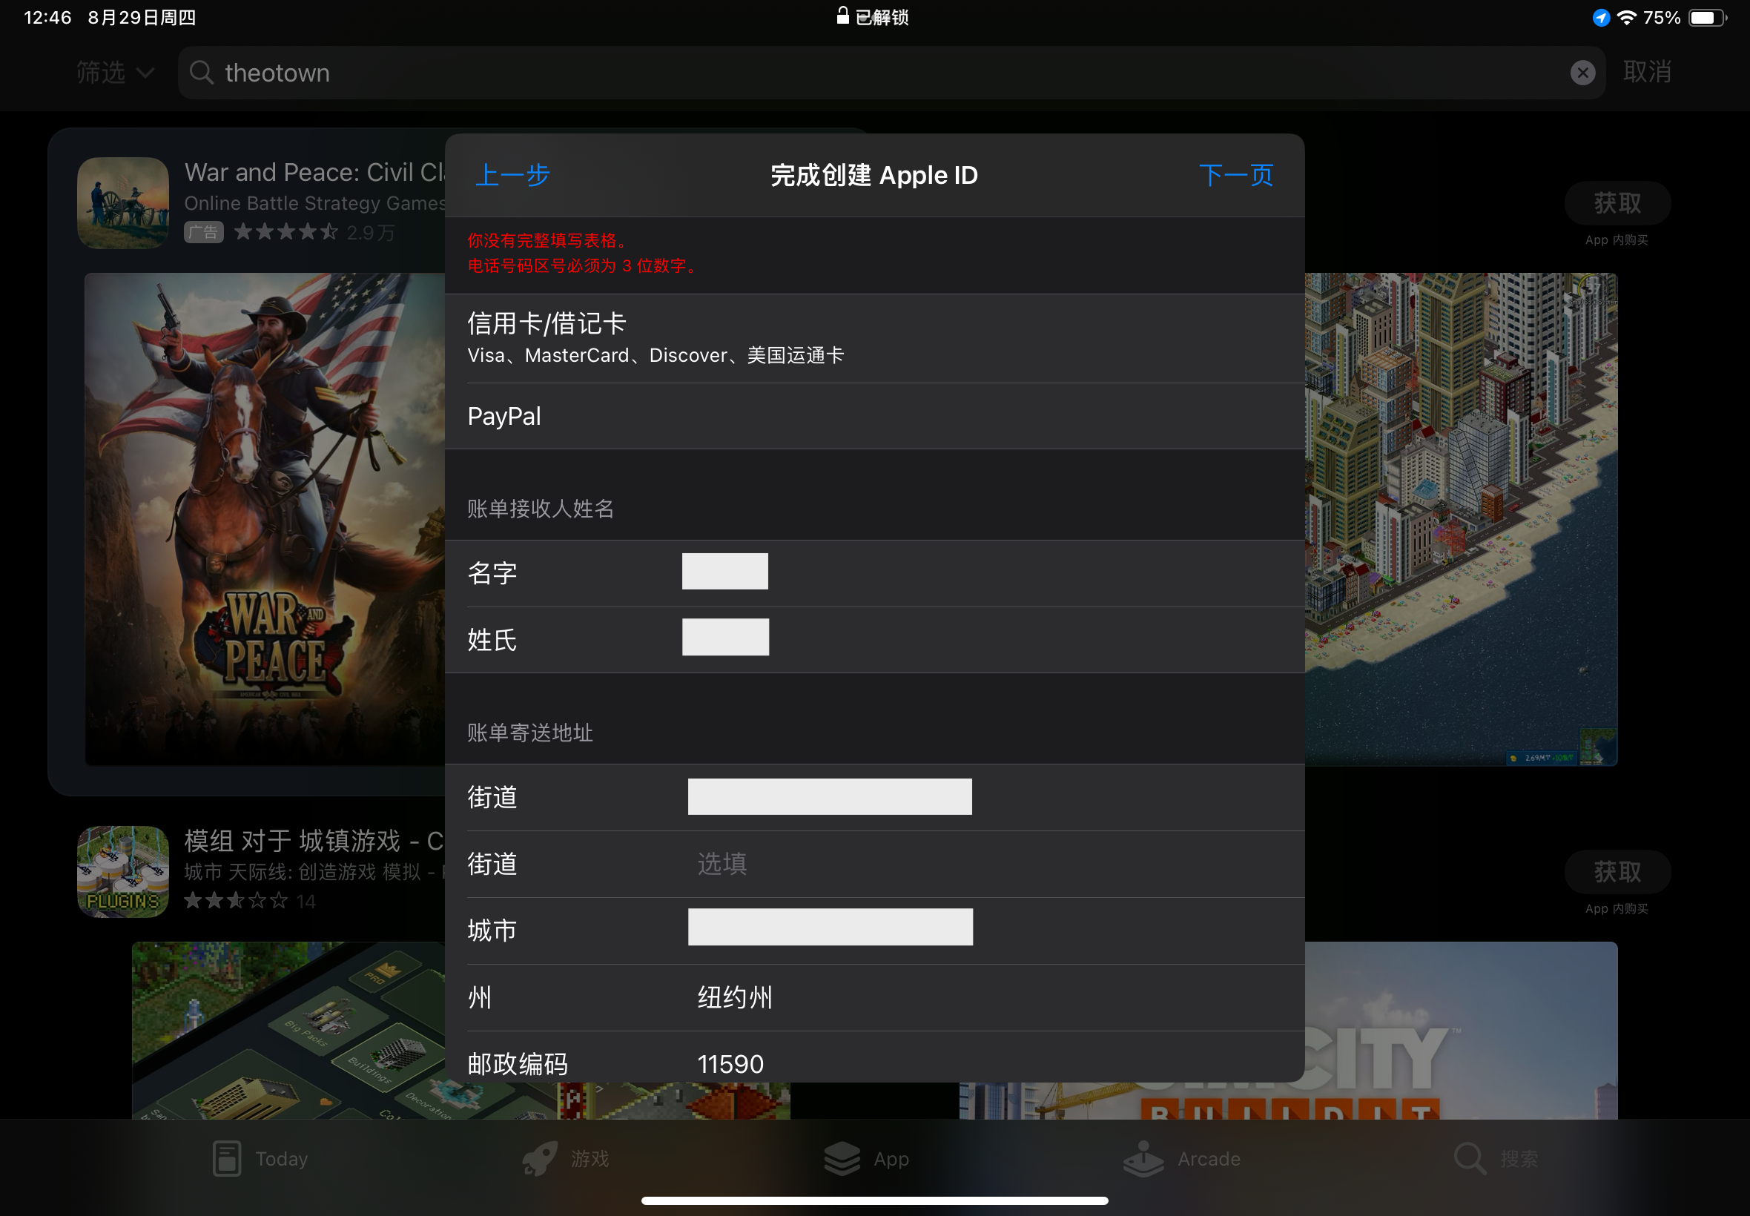Viewport: 1750px width, 1216px height.
Task: Tap the Games rocket icon
Action: [x=538, y=1158]
